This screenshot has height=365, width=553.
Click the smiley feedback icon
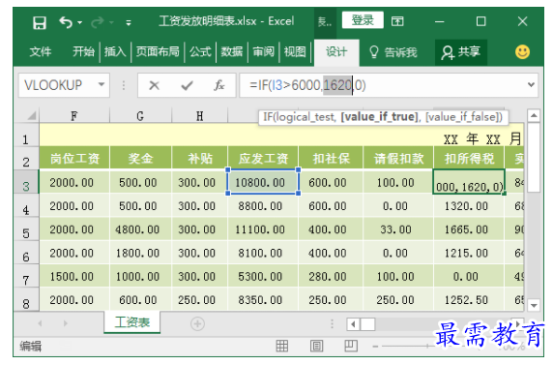[522, 52]
